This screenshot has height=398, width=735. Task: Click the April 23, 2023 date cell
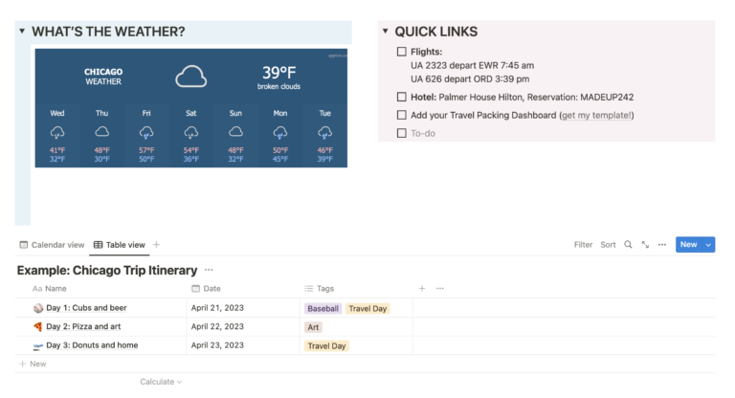[217, 345]
